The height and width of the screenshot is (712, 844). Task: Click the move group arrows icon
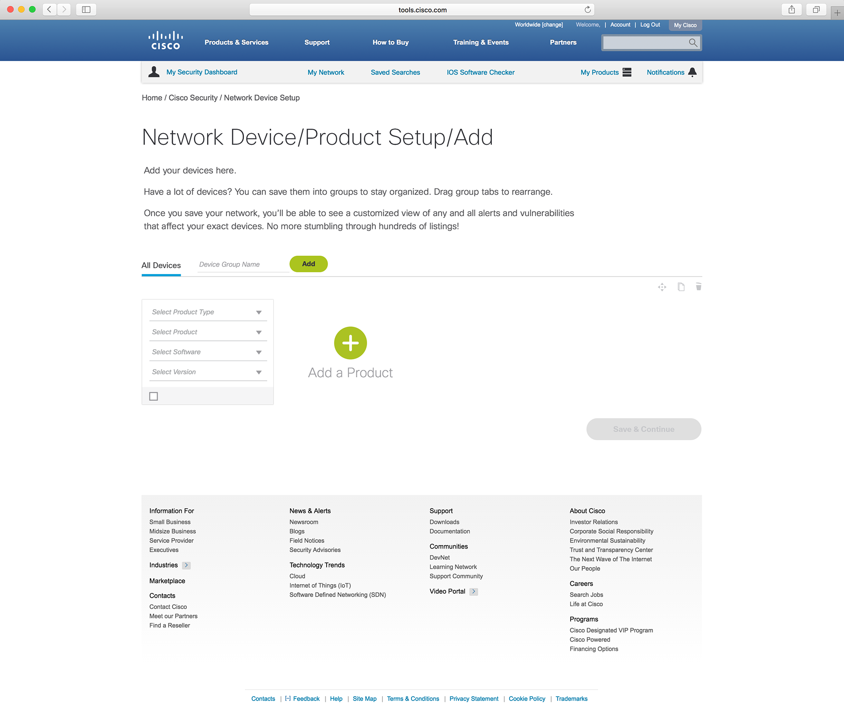click(662, 287)
